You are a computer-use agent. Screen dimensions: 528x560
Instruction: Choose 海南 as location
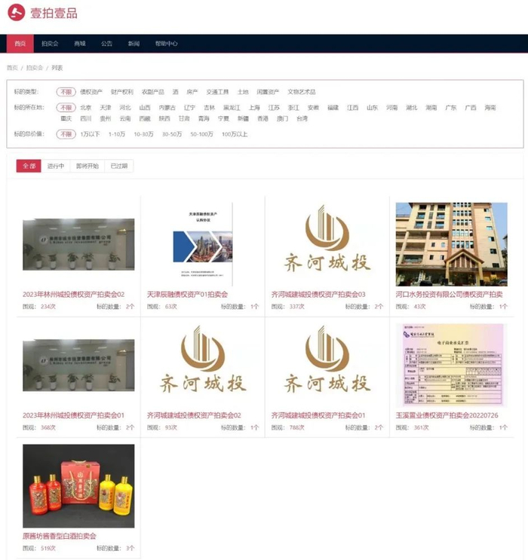click(490, 108)
